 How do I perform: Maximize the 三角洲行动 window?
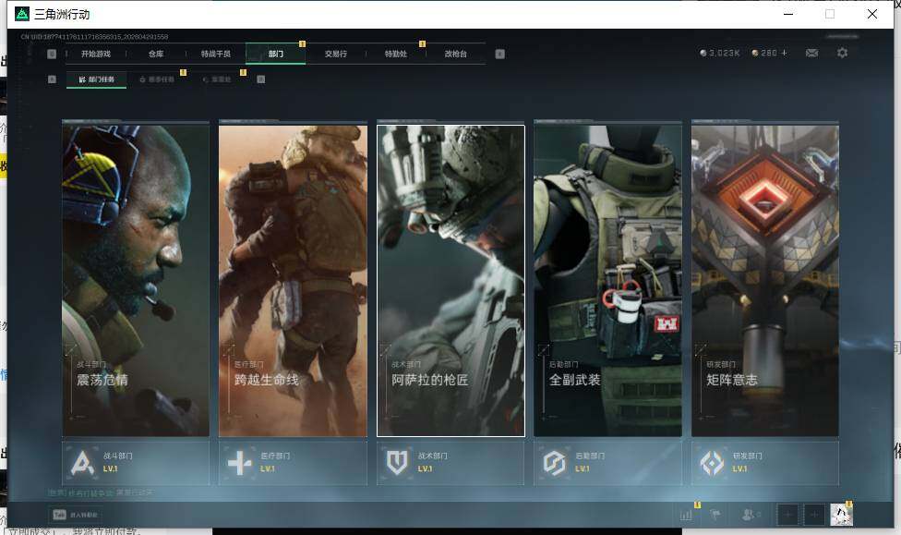(x=830, y=14)
